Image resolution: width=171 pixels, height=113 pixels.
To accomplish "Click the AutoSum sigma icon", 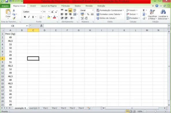I will [144, 10].
